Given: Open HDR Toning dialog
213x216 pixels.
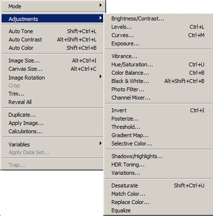Looking at the screenshot, I should tap(128, 165).
